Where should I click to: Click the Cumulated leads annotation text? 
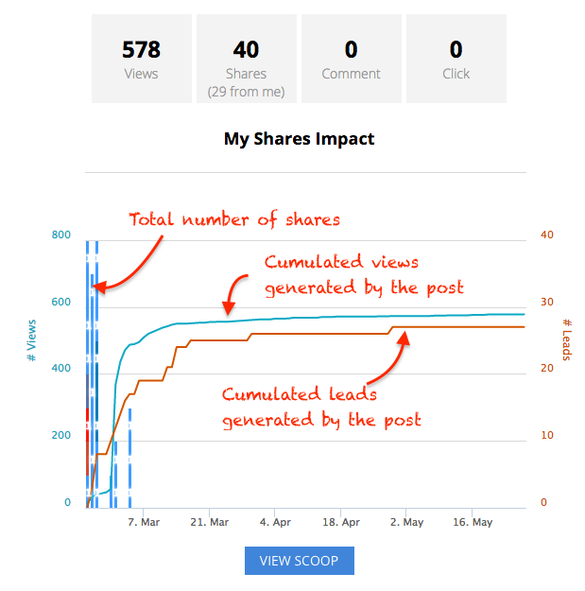click(321, 408)
